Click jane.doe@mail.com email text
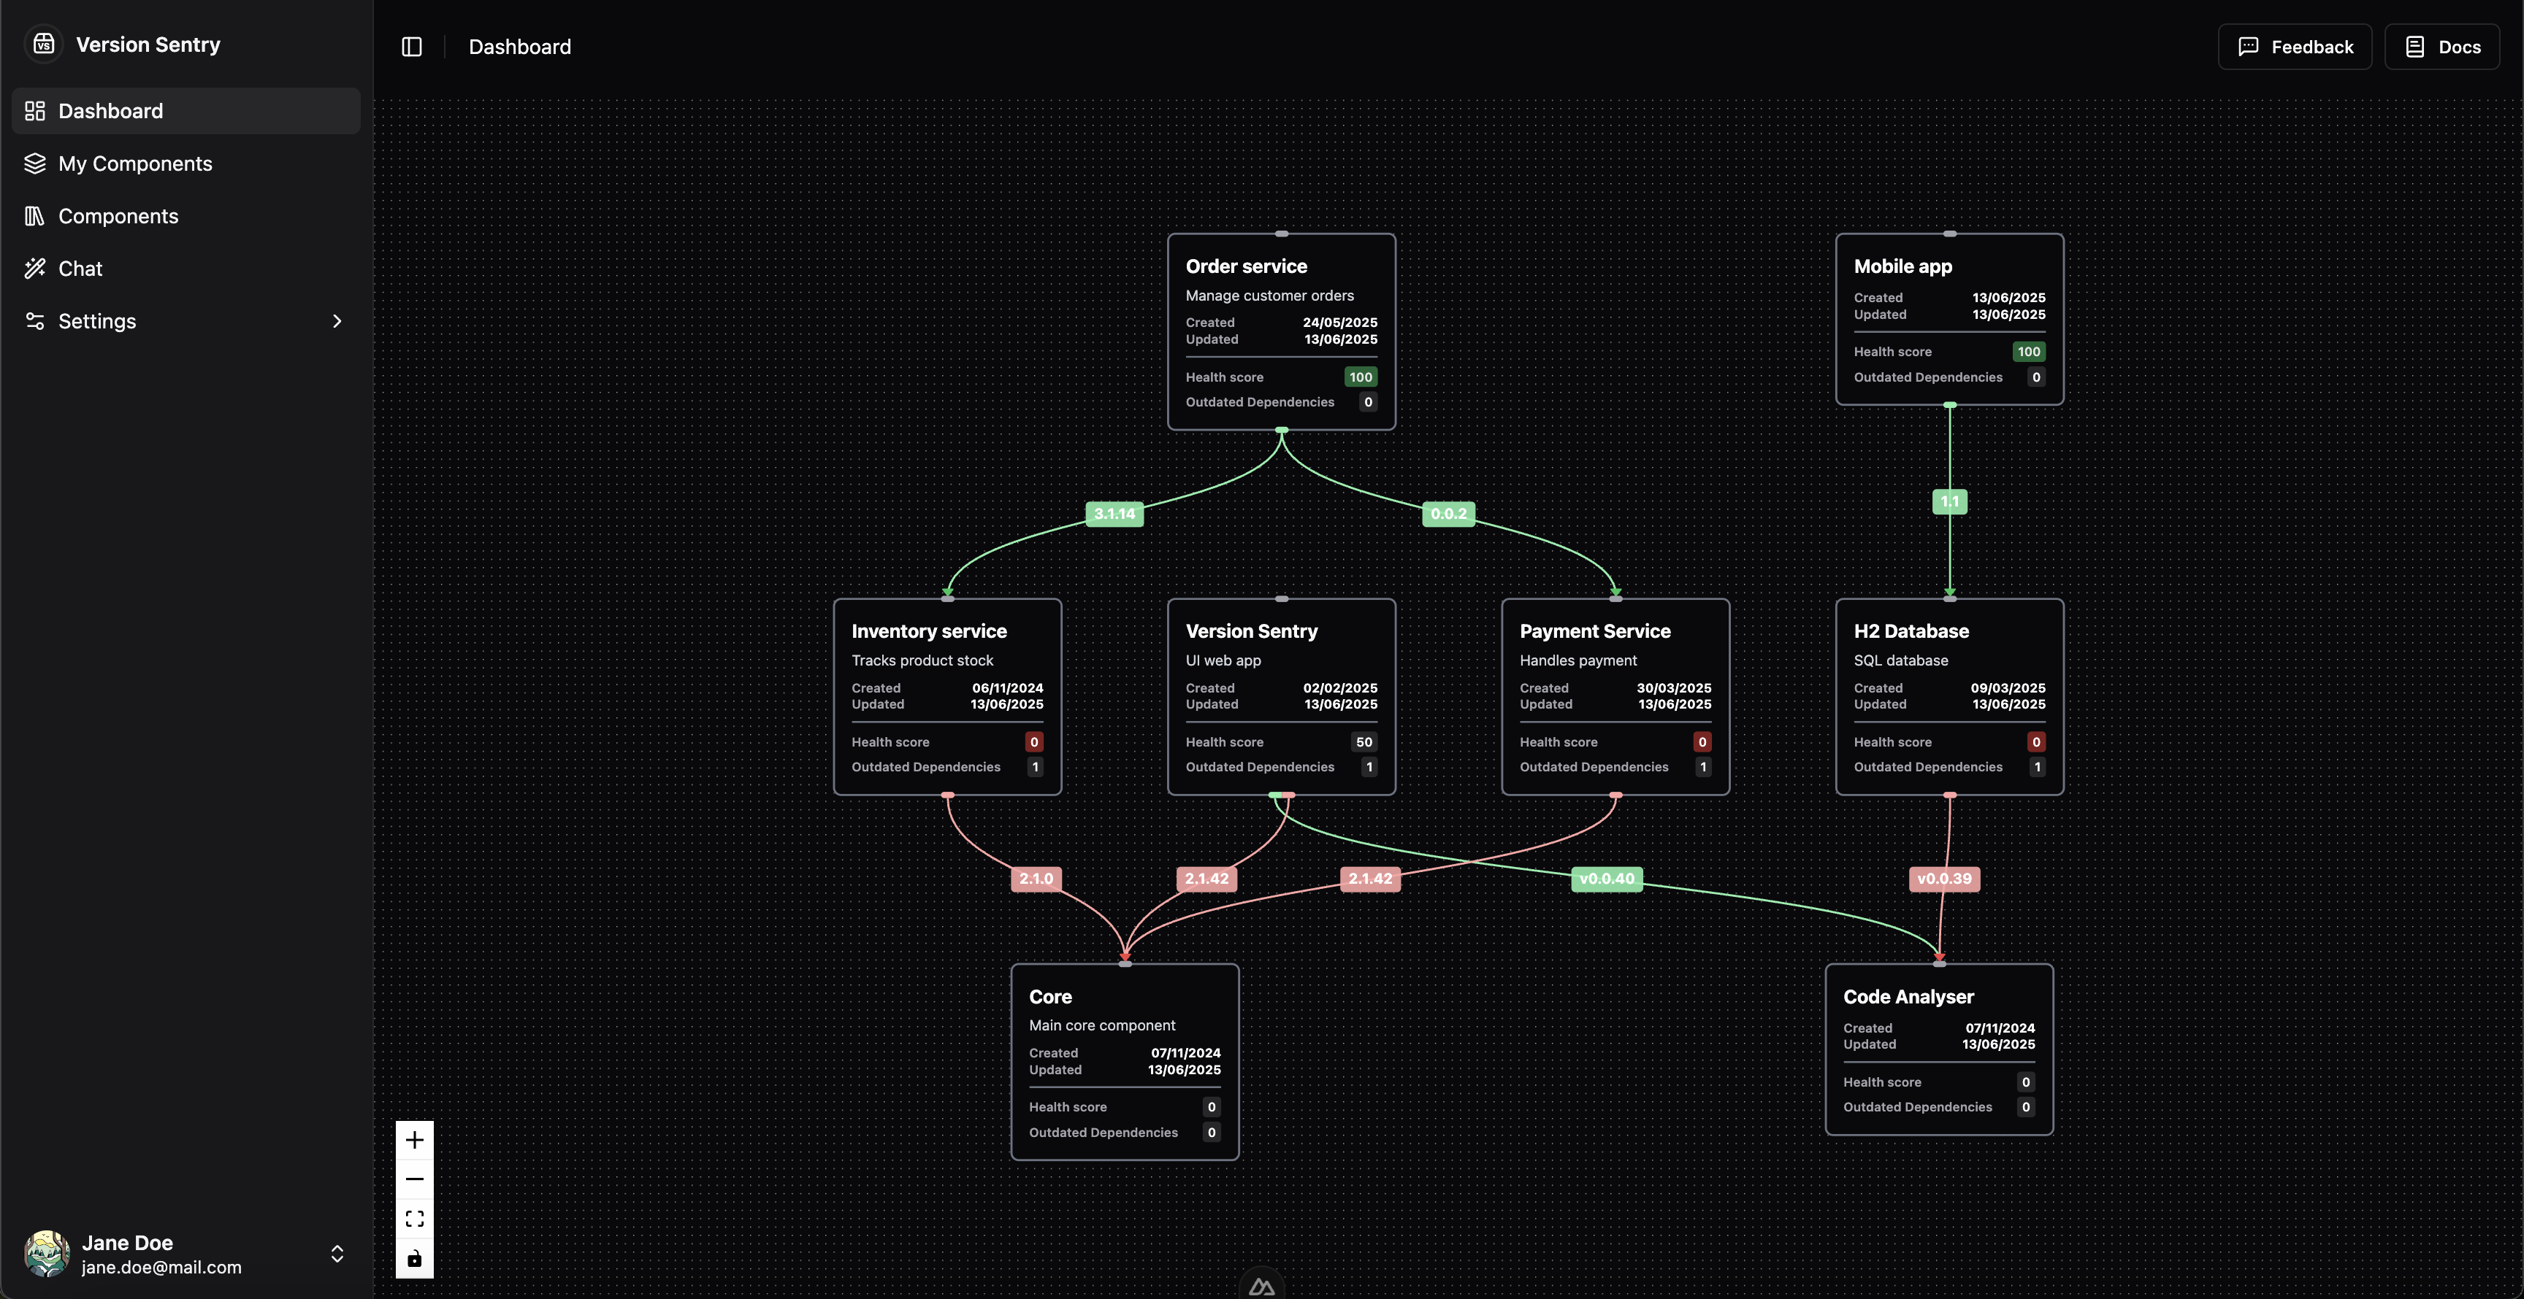 click(161, 1267)
